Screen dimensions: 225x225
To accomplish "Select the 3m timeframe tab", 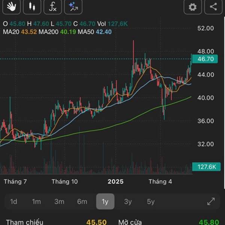I will pos(59,202).
